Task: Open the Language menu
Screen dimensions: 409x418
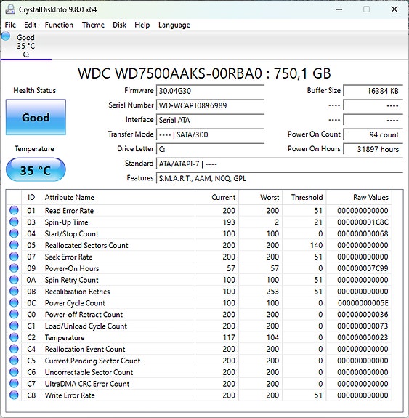Action: point(174,25)
